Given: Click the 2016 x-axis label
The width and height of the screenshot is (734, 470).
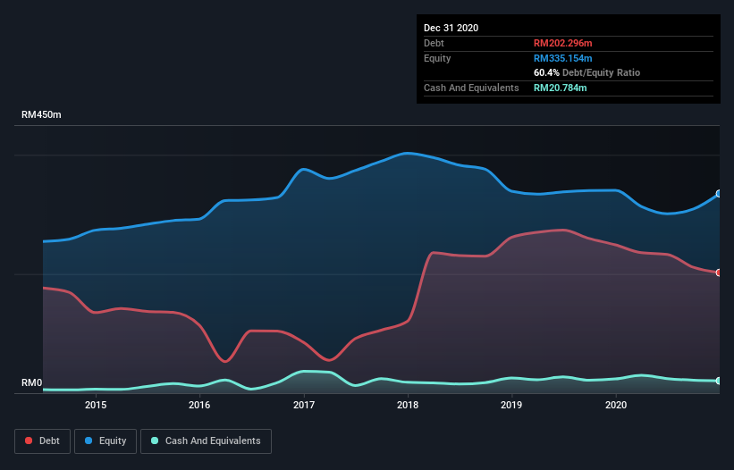Looking at the screenshot, I should pos(199,405).
